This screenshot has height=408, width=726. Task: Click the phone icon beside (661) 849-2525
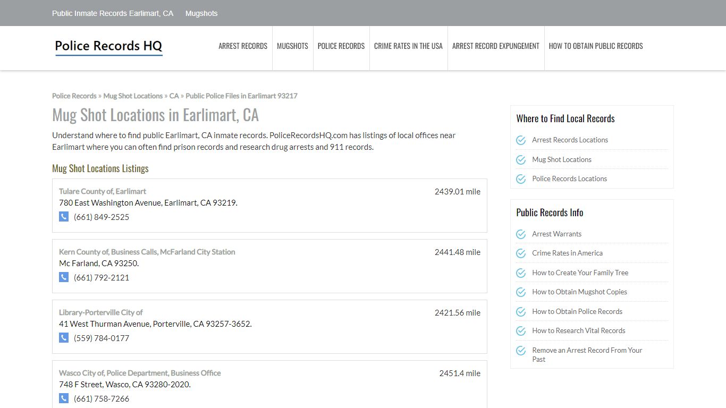pos(64,217)
